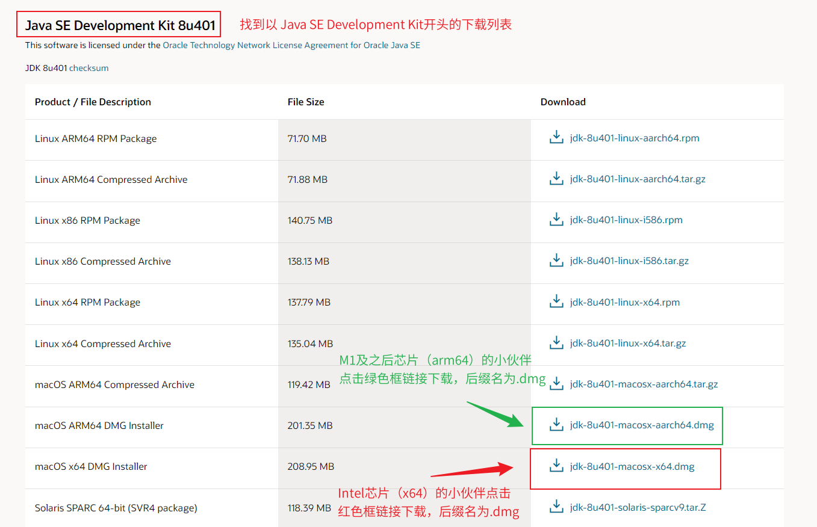Click the Product / File Description column header
This screenshot has width=817, height=527.
coord(93,102)
